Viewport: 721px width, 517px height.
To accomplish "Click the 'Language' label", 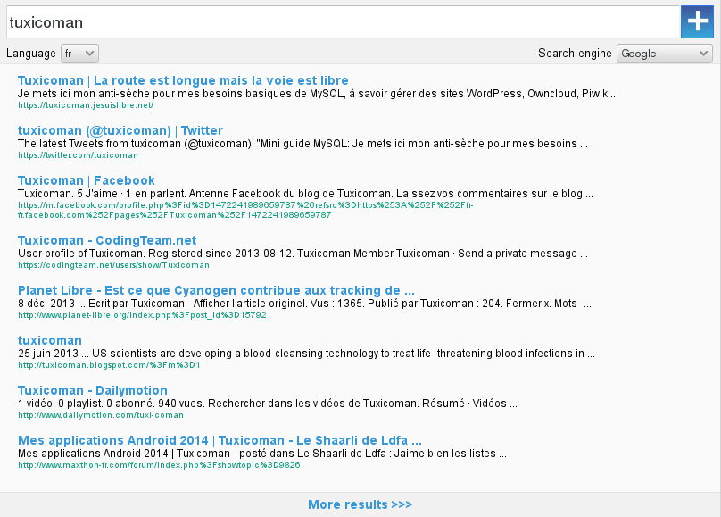I will click(x=31, y=54).
